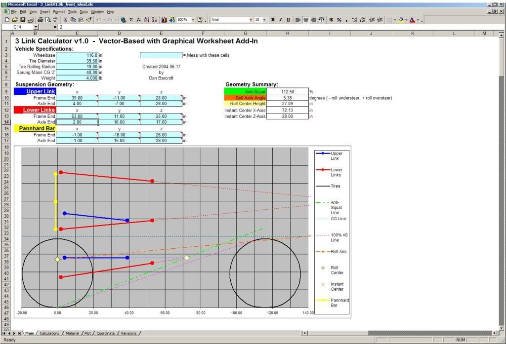The image size is (506, 344).
Task: Open Print Preview from toolbar
Action: (48, 20)
